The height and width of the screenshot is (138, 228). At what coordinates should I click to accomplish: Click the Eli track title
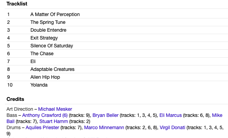[x=33, y=61]
